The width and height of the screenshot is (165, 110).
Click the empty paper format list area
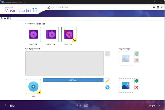pos(64,64)
